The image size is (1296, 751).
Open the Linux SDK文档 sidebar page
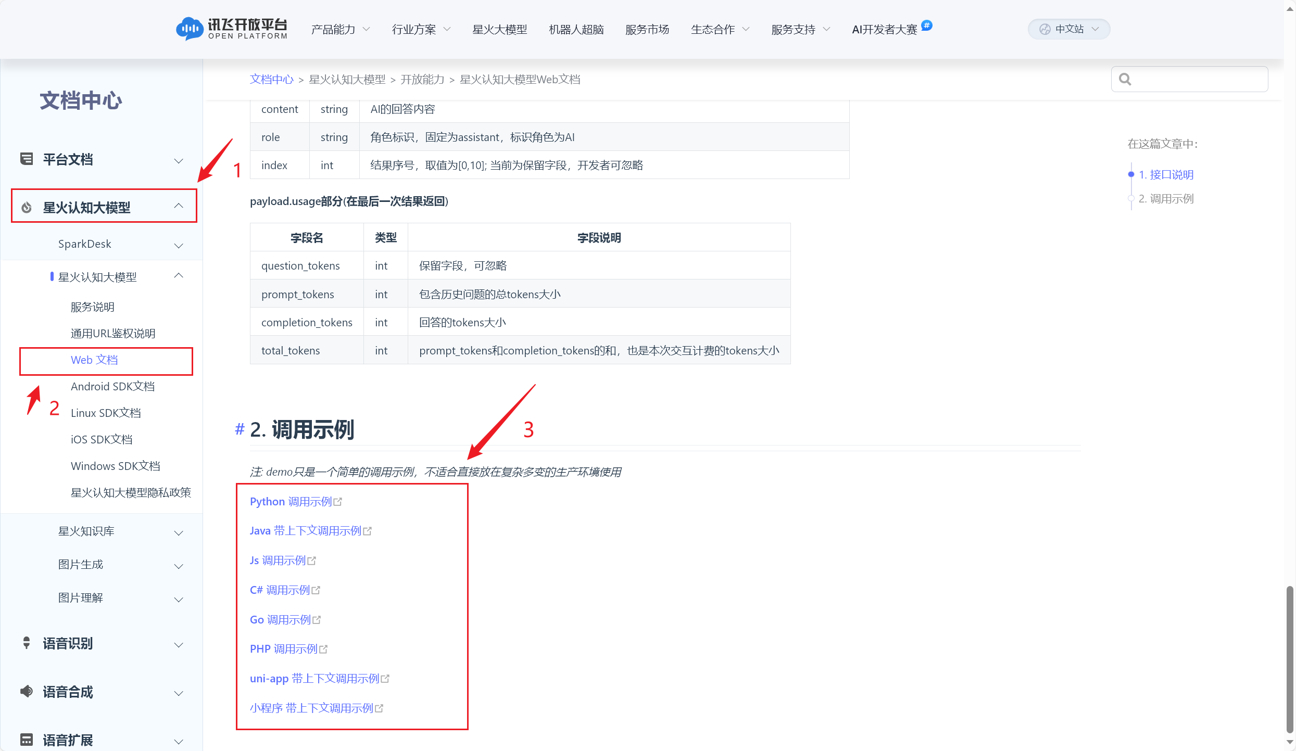click(106, 413)
